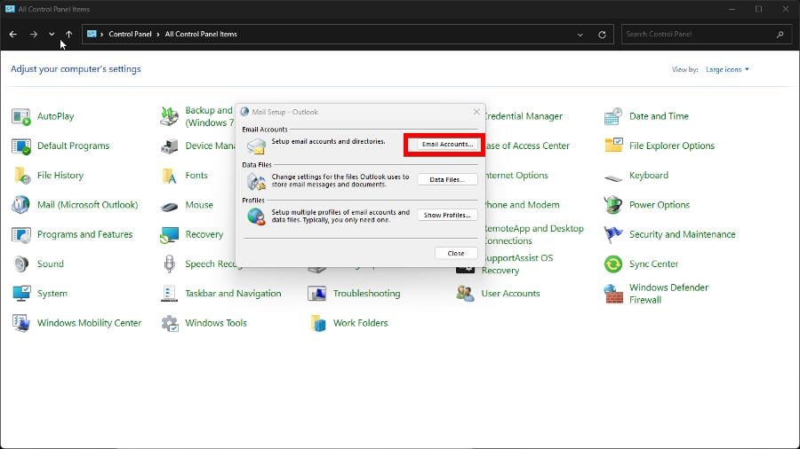
Task: Open the Ease of Access Center link
Action: click(525, 146)
